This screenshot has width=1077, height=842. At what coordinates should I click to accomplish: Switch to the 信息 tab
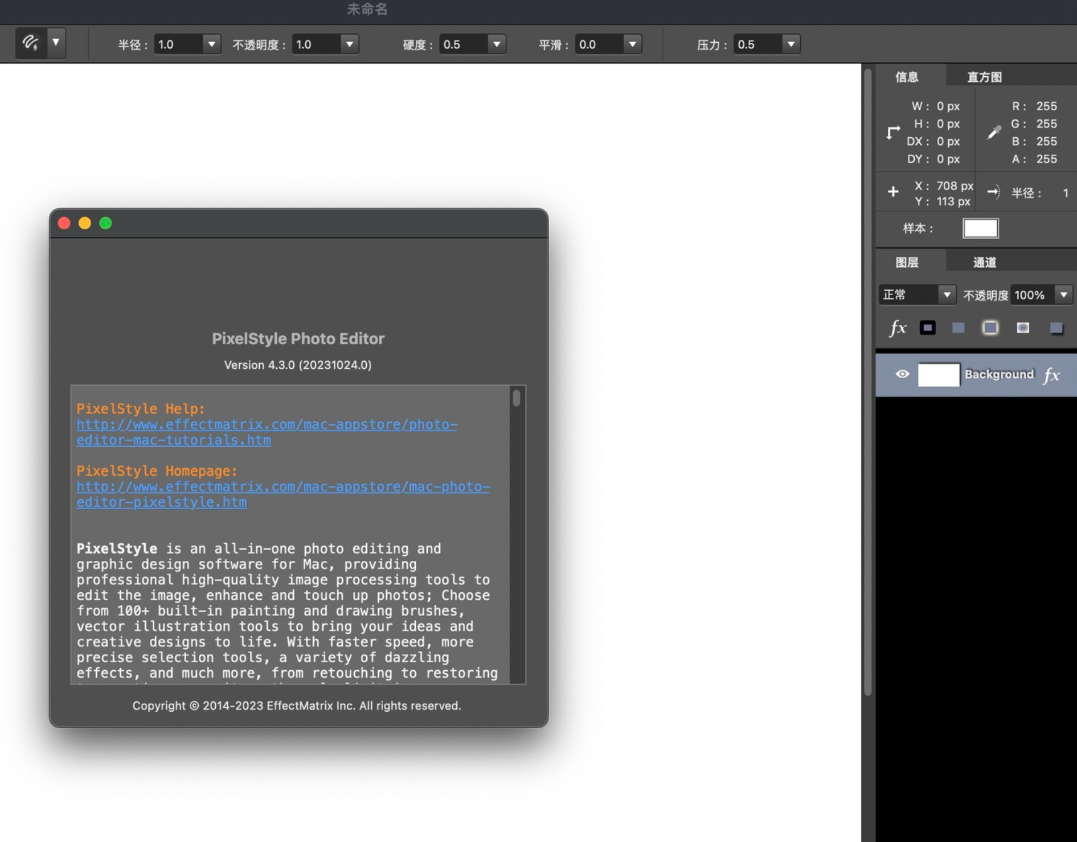[x=907, y=77]
